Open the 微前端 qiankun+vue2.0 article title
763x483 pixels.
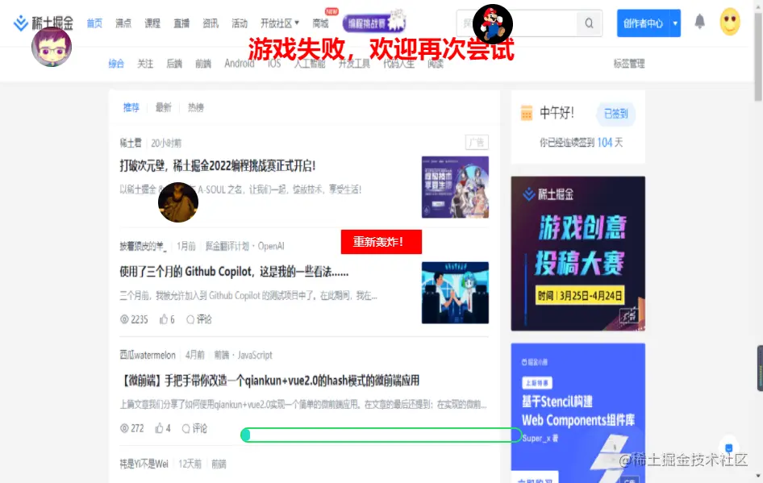click(x=269, y=381)
